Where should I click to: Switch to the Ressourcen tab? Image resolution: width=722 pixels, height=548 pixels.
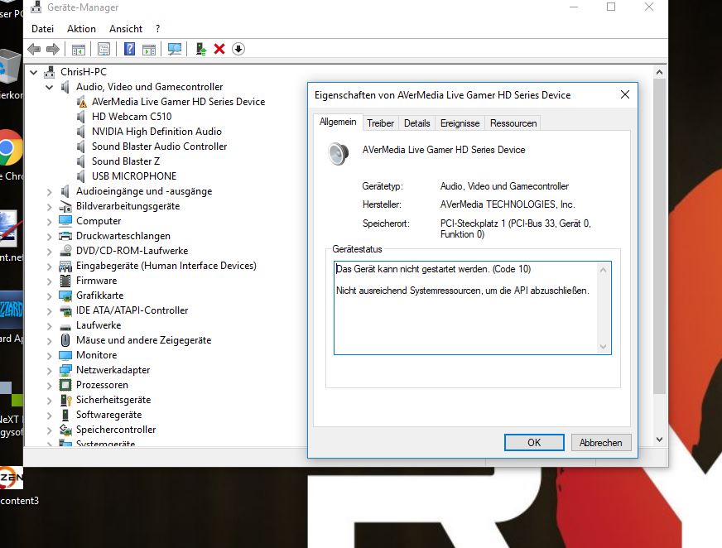coord(513,123)
